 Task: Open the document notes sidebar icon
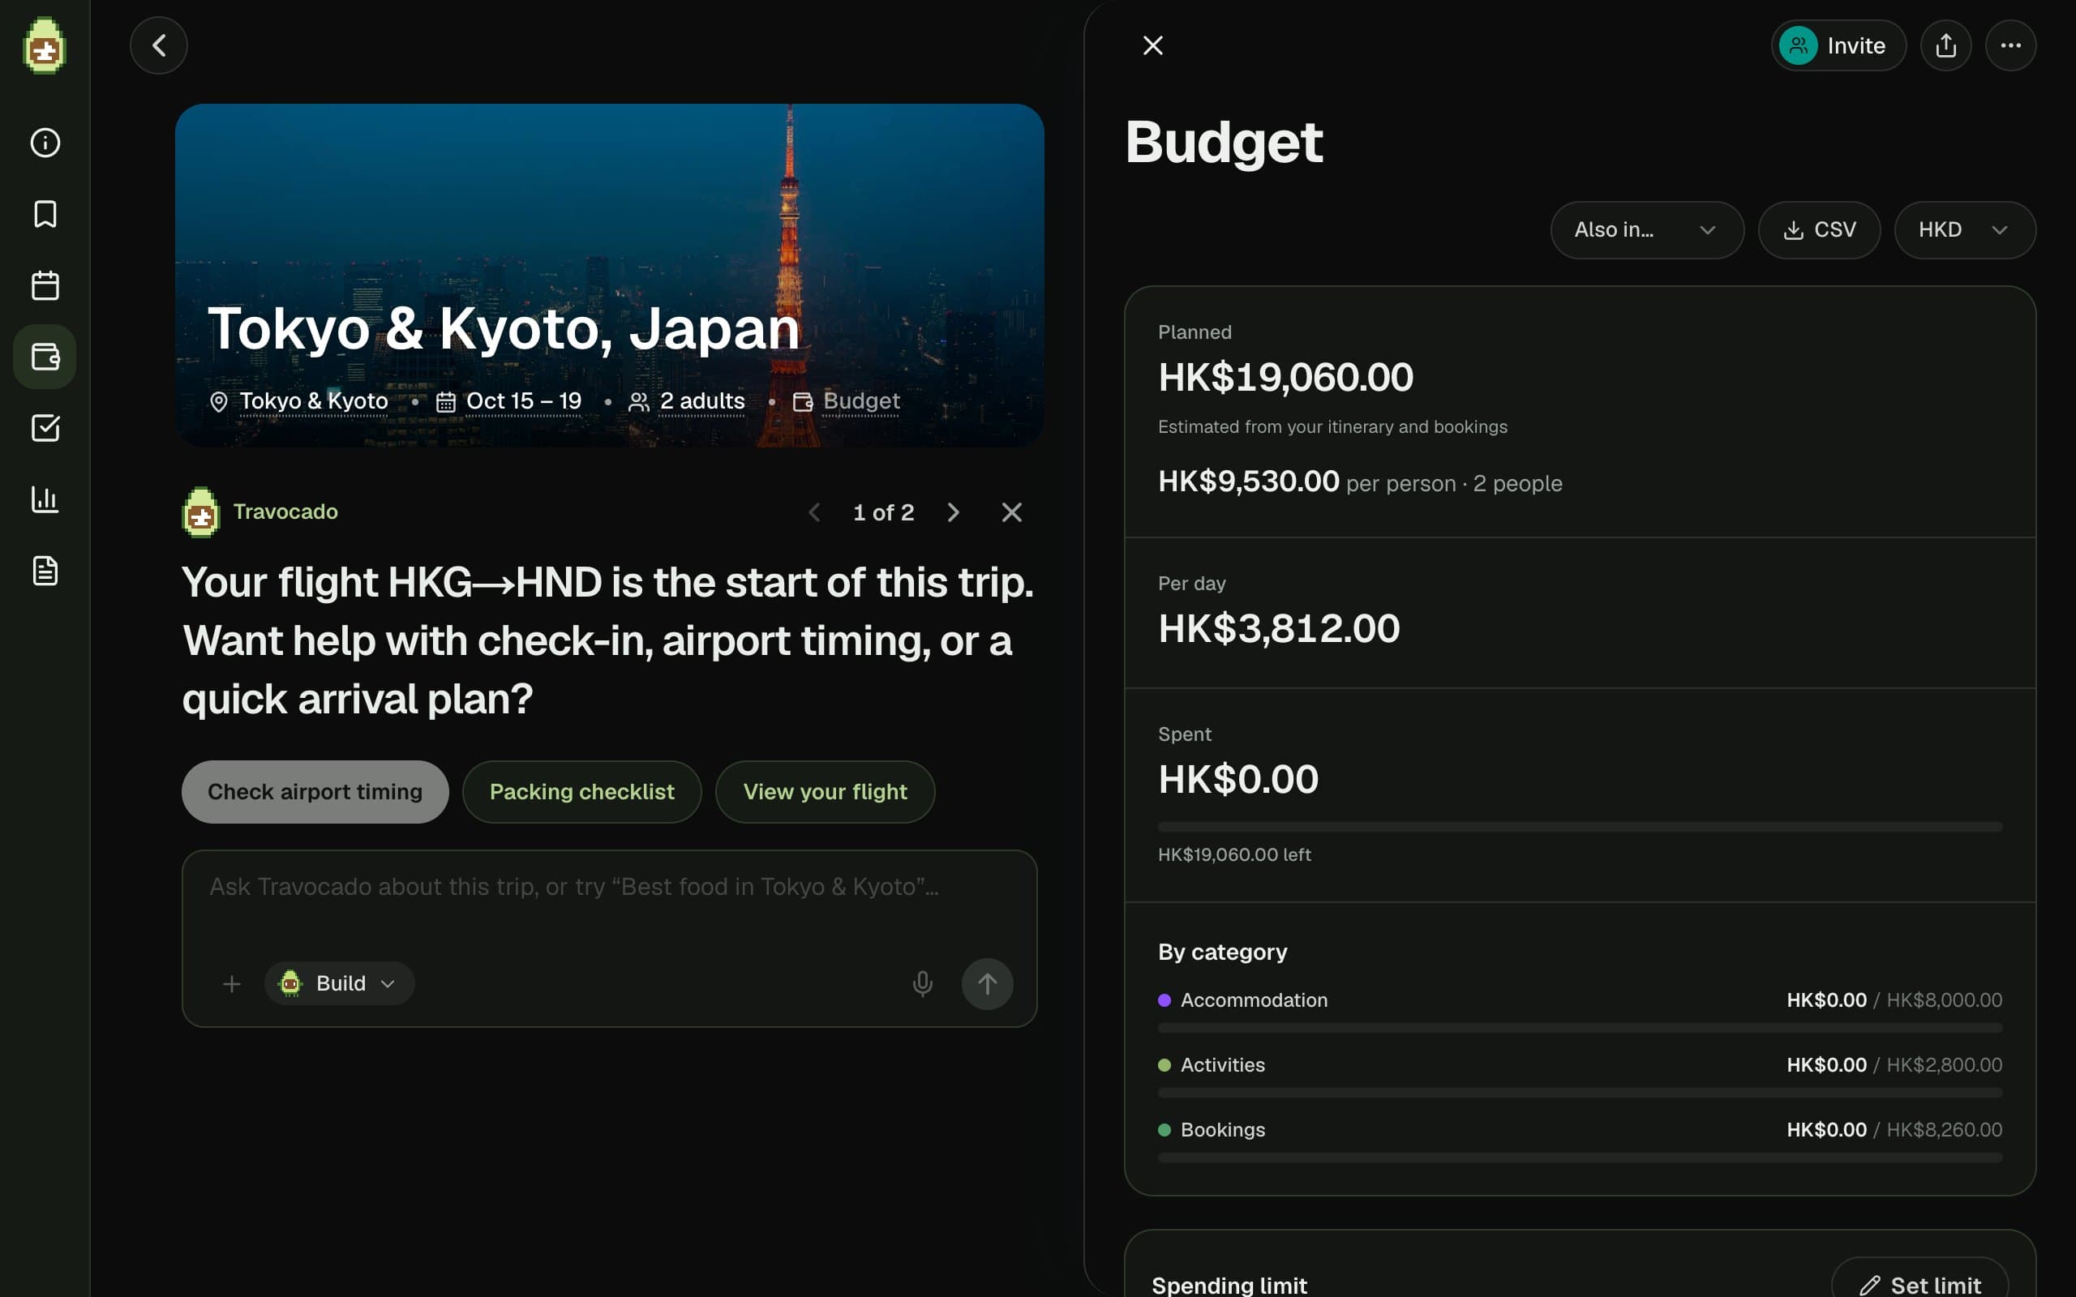[45, 571]
